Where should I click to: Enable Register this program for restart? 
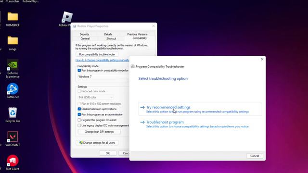click(79, 120)
